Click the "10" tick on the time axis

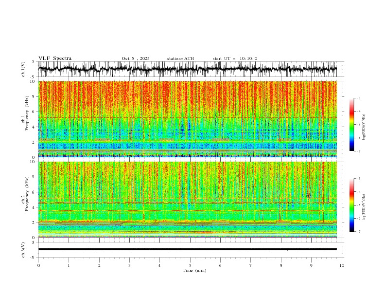point(342,265)
